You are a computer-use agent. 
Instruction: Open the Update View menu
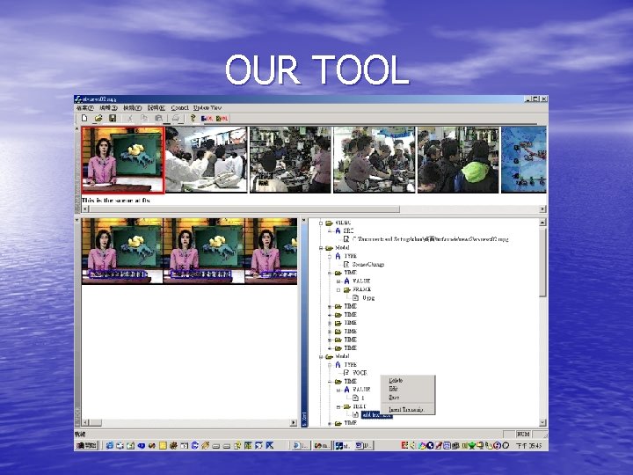click(x=207, y=108)
